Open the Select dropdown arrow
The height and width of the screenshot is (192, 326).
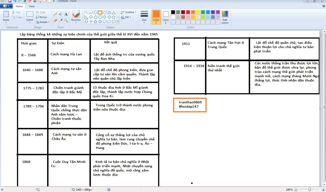point(30,22)
